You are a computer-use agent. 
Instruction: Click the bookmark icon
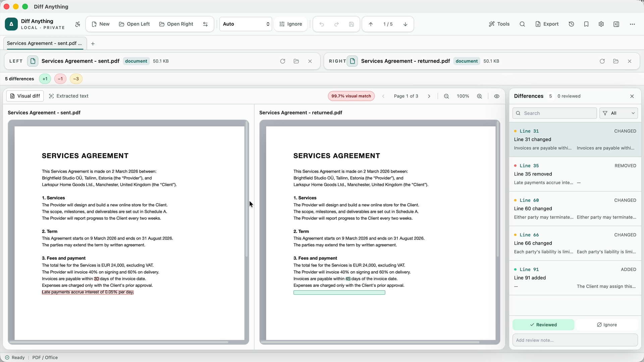586,24
